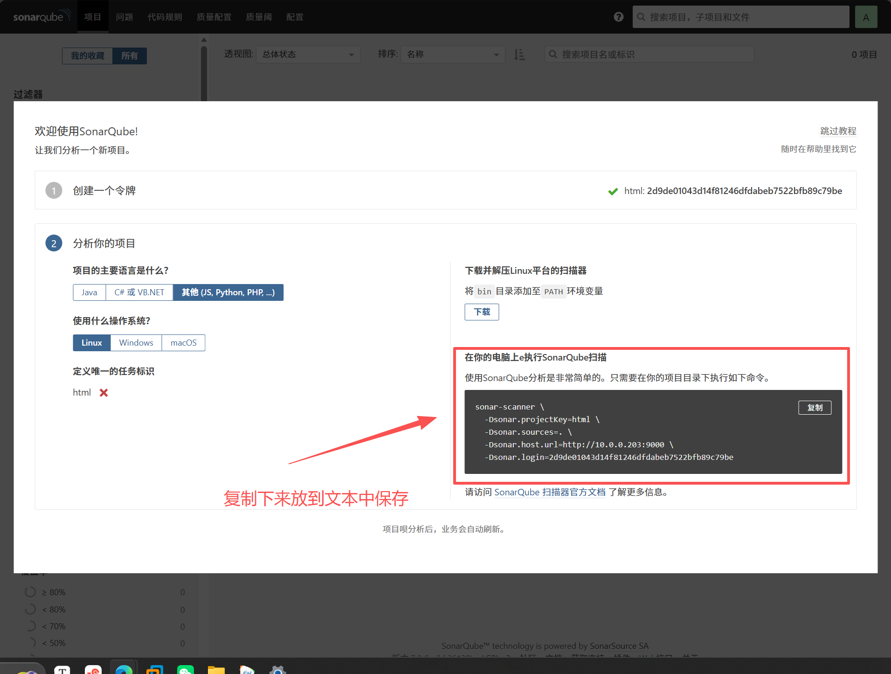
Task: Click the 下载 scanner button
Action: click(482, 312)
